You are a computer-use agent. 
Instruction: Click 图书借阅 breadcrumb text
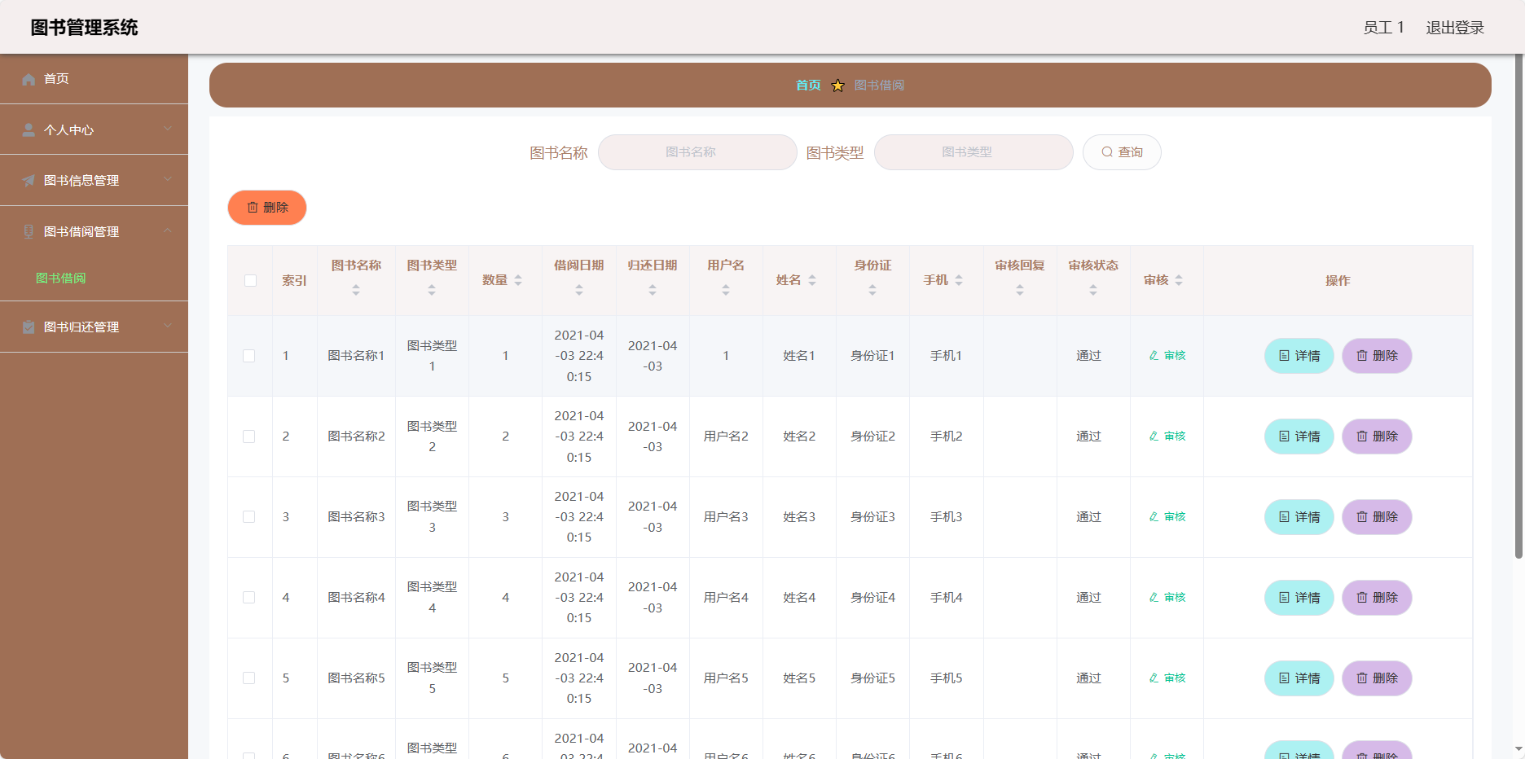[879, 86]
